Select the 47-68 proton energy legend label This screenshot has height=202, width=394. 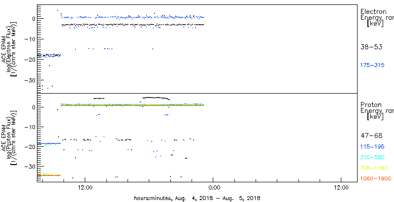(x=371, y=136)
